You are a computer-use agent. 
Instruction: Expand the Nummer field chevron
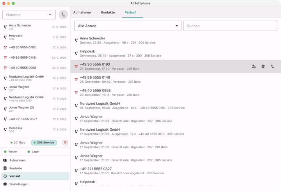[x=50, y=15]
